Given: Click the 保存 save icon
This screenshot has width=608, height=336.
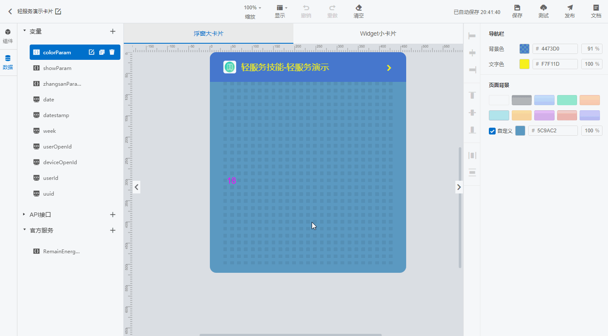Looking at the screenshot, I should point(517,8).
